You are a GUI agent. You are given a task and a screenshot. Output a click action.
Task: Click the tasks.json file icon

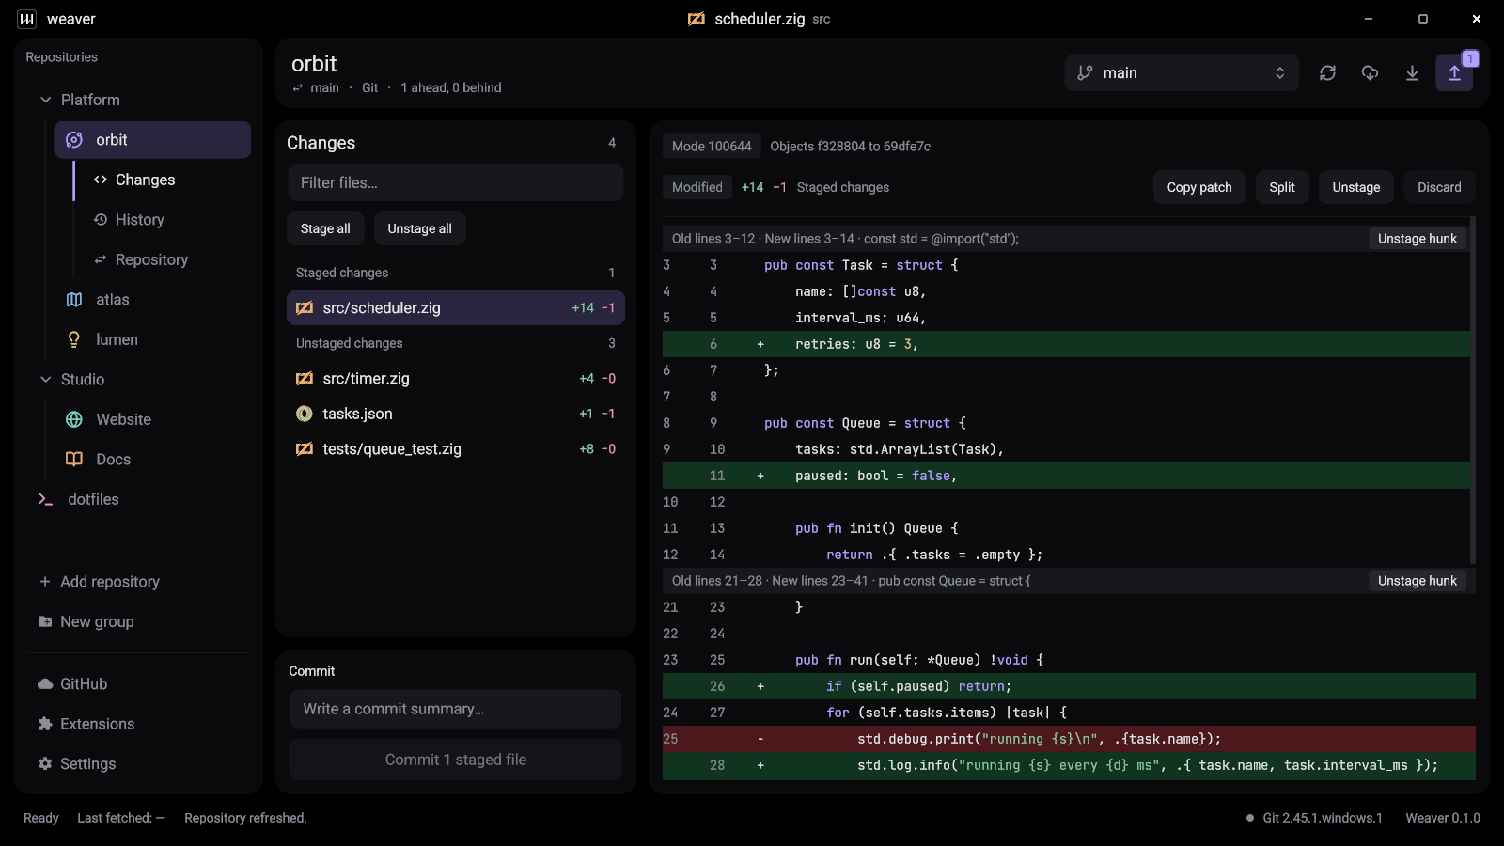(x=305, y=414)
